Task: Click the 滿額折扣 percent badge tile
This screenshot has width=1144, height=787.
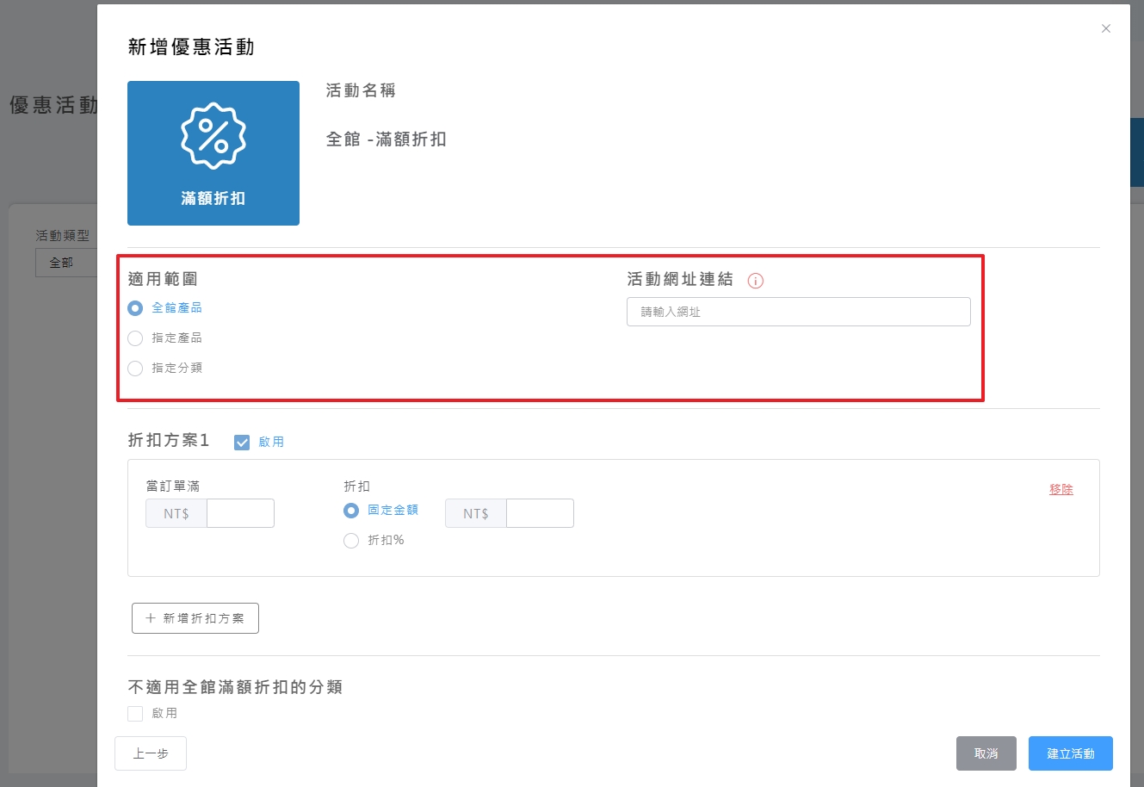Action: [213, 153]
